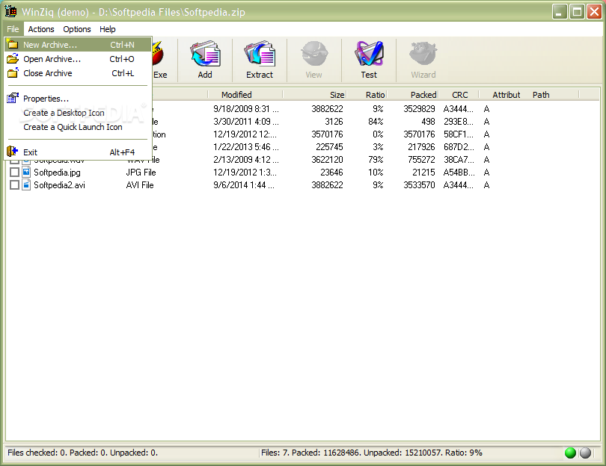Click the 9/18/2009 8:31 modified date
The image size is (606, 466).
click(246, 109)
